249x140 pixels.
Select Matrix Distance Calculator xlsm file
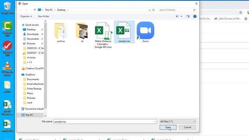(x=103, y=35)
